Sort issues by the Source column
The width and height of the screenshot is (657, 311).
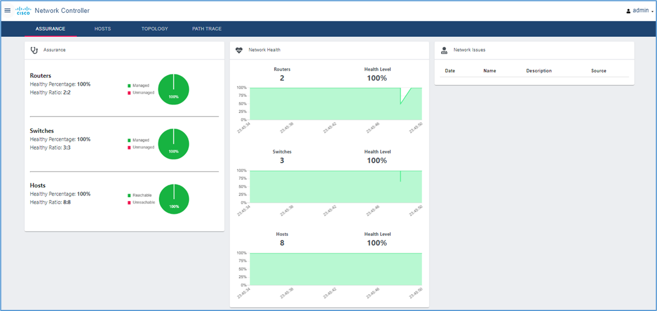coord(599,71)
